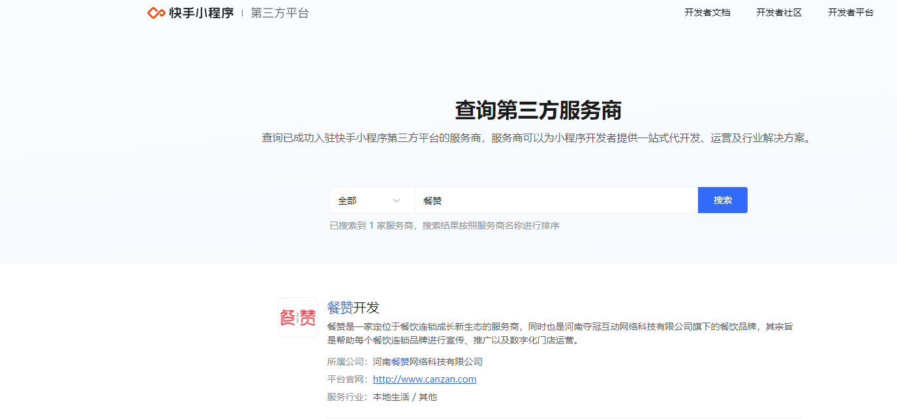The height and width of the screenshot is (419, 897).
Task: Click the 本地生活 / 其他 industry value
Action: 404,397
